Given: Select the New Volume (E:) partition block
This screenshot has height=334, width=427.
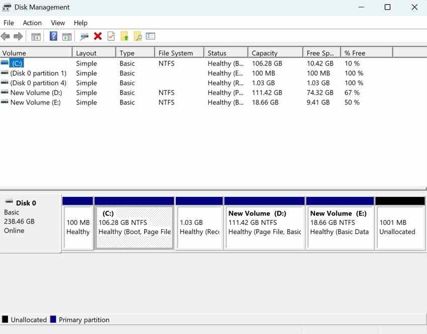Looking at the screenshot, I should coord(340,223).
